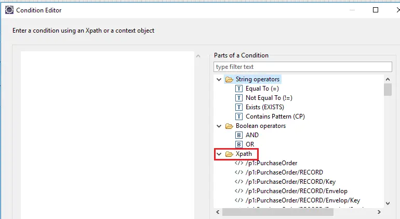Screen dimensions: 400x219
Task: Select the Xpath folder
Action: pos(244,154)
